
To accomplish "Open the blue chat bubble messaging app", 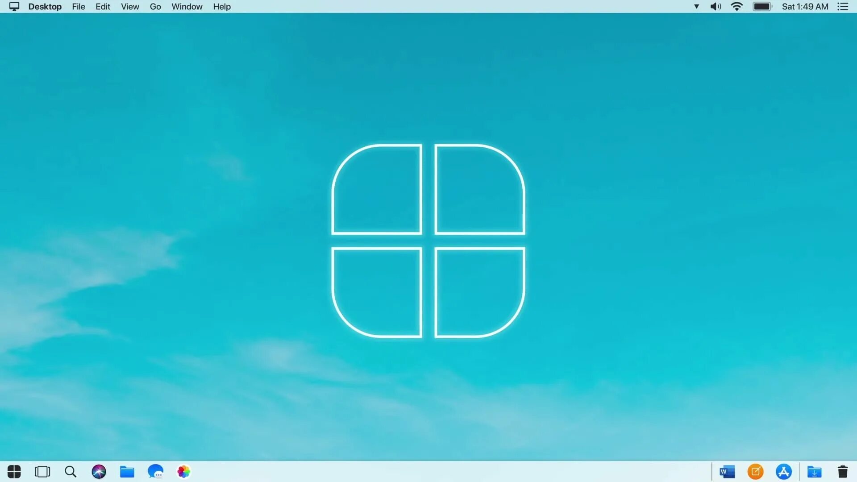I will point(155,471).
